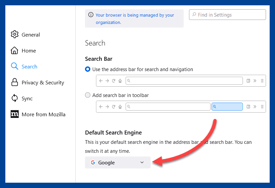Click the info icon in managed-browser notice

tap(91, 15)
